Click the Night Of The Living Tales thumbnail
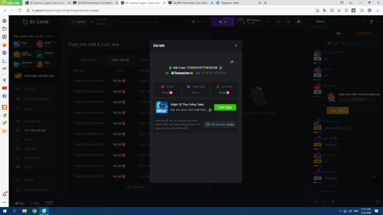The height and width of the screenshot is (215, 383). tap(162, 107)
